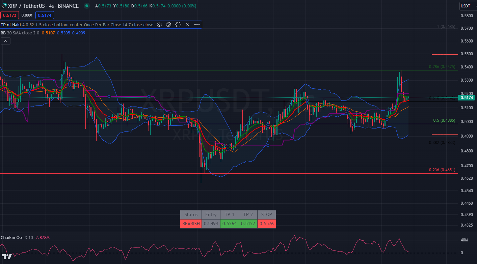This screenshot has width=477, height=264.
Task: Click the open value A0.5173 in header
Action: point(103,6)
